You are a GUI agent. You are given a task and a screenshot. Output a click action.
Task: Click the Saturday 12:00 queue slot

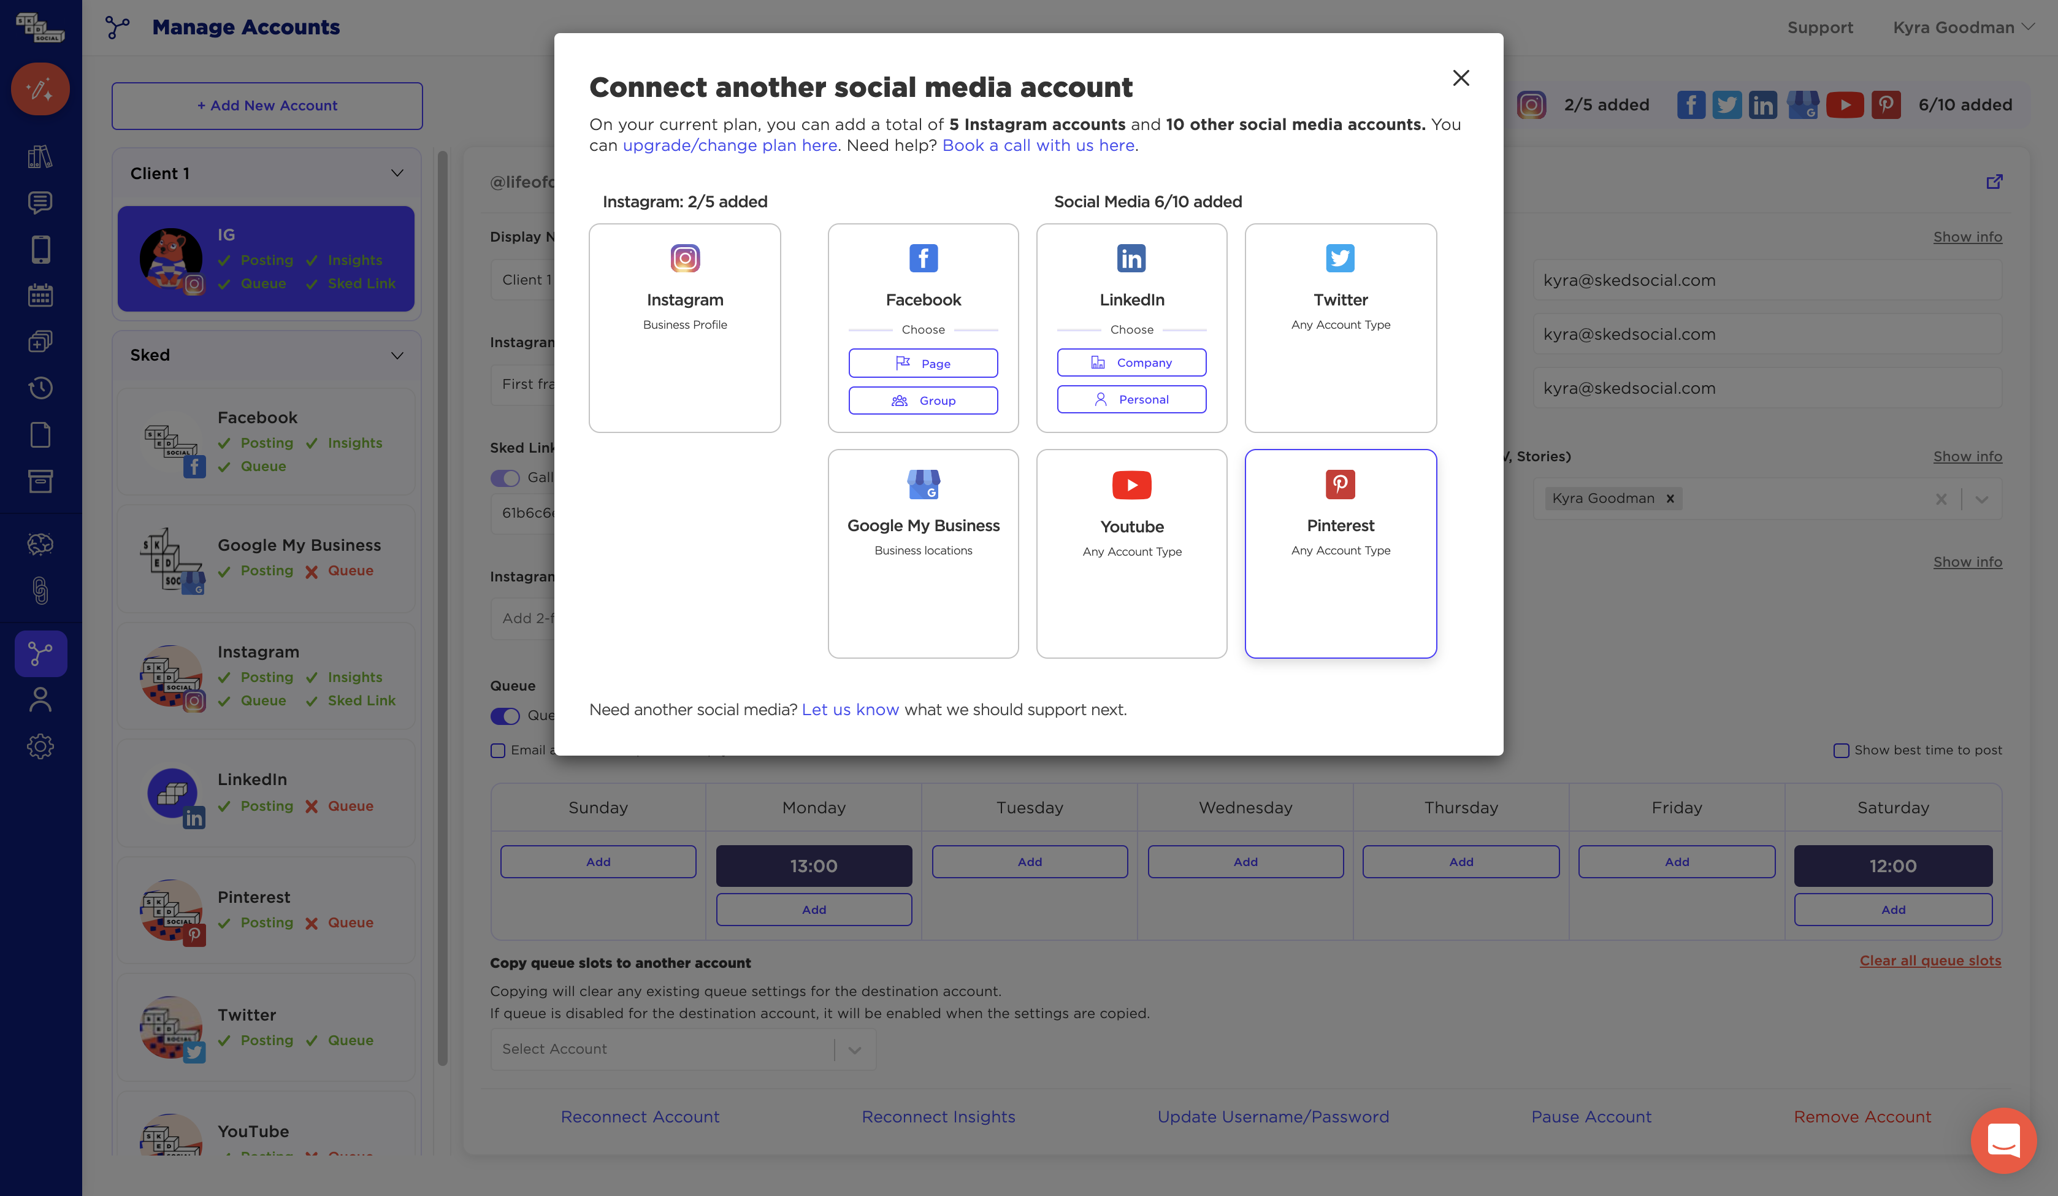click(1892, 866)
